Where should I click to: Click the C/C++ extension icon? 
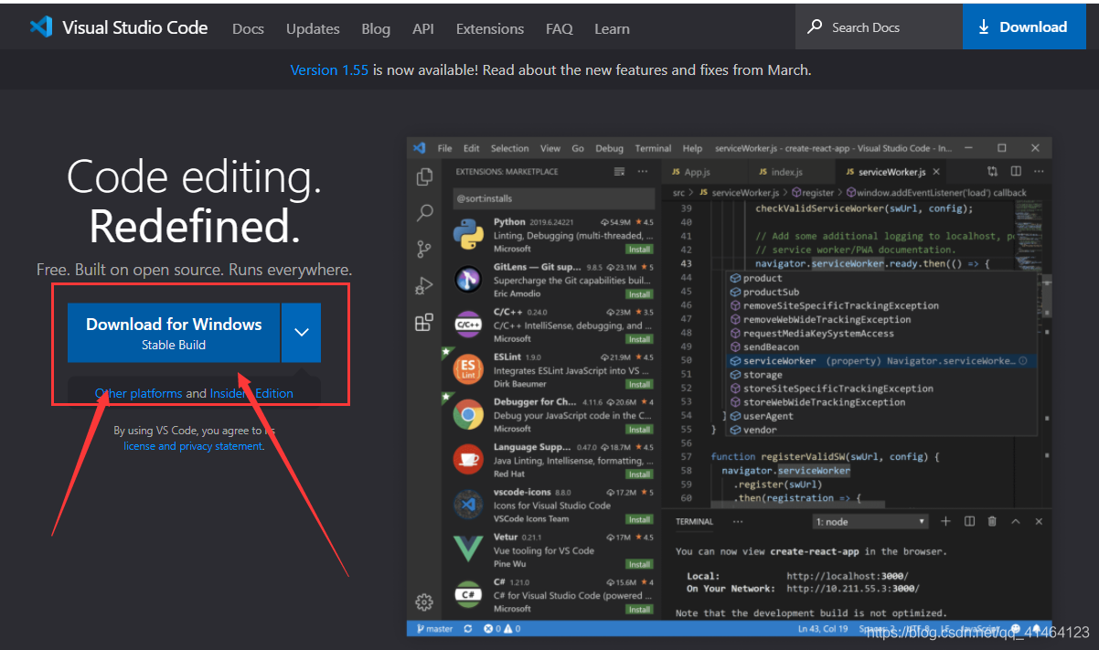467,325
